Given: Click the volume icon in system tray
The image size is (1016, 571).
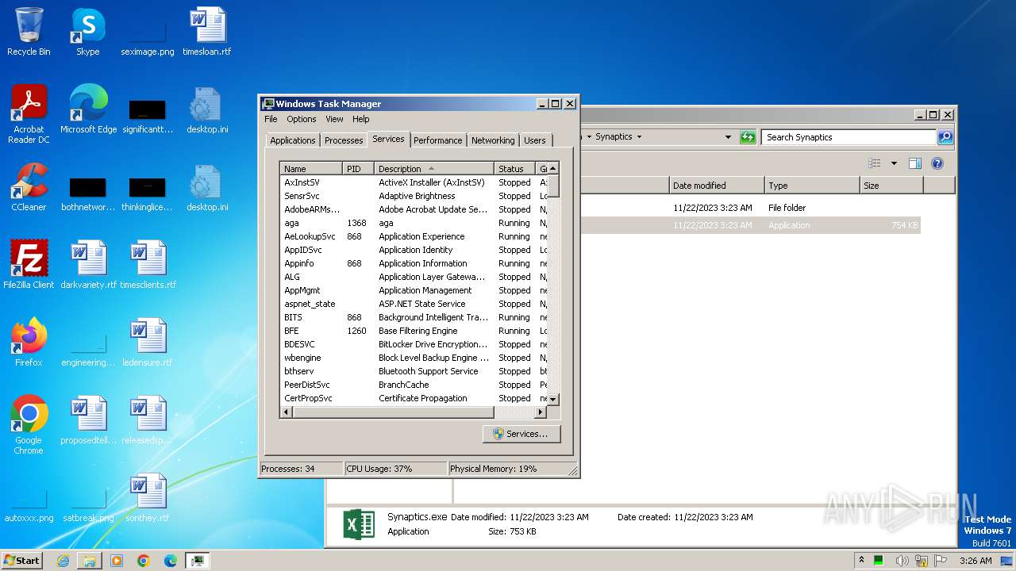Looking at the screenshot, I should pos(902,561).
